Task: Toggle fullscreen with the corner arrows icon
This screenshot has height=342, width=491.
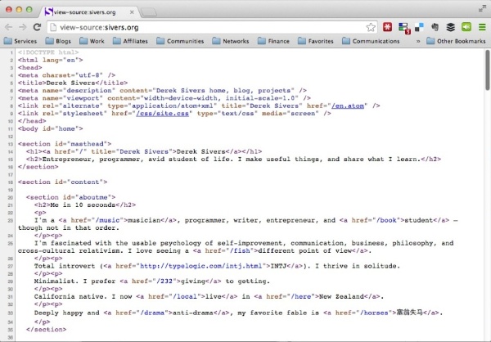Action: tap(482, 9)
